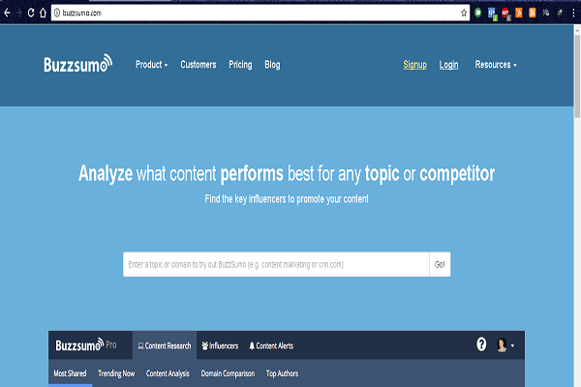This screenshot has width=581, height=387.
Task: Select the Content Research tab
Action: click(x=165, y=345)
